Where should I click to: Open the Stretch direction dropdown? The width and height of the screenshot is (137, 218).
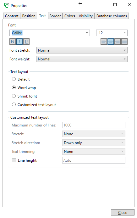coord(94,143)
